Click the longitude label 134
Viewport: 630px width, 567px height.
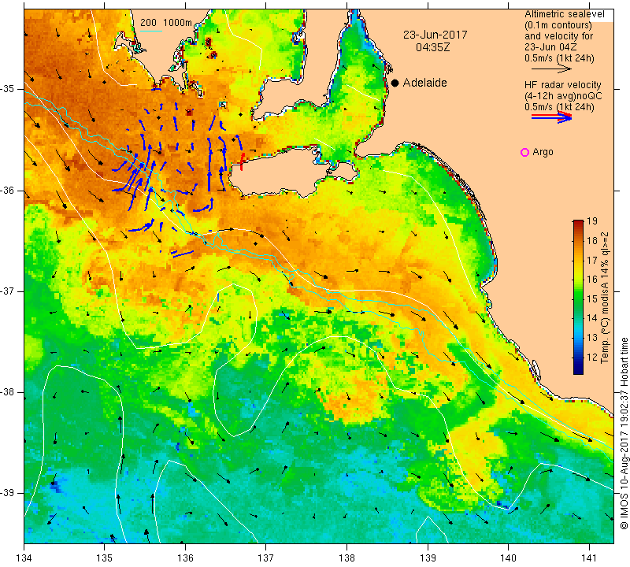tap(24, 558)
